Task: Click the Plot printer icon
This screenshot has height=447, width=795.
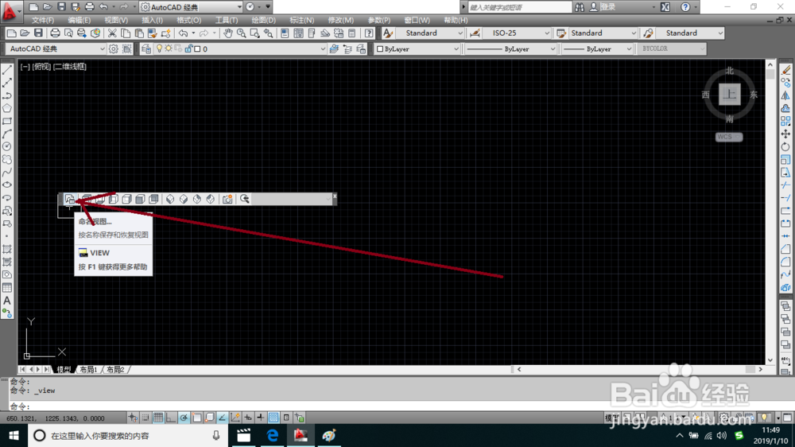Action: (55, 33)
